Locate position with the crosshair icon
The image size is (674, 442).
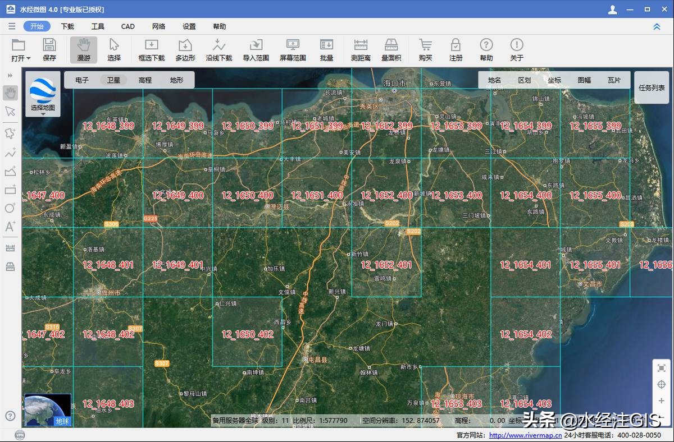pos(662,385)
